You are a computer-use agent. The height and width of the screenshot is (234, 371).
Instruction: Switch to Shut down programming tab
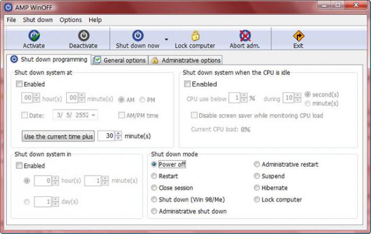(x=49, y=59)
